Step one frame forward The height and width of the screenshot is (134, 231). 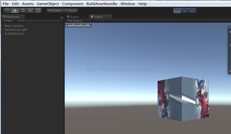[192, 11]
